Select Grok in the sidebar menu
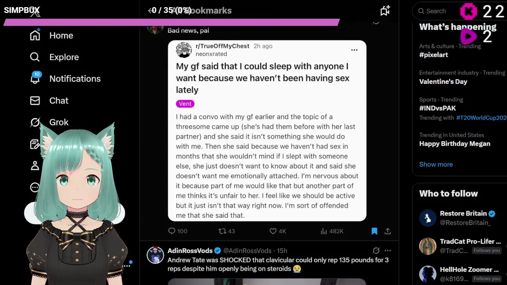The height and width of the screenshot is (285, 507). 59,122
